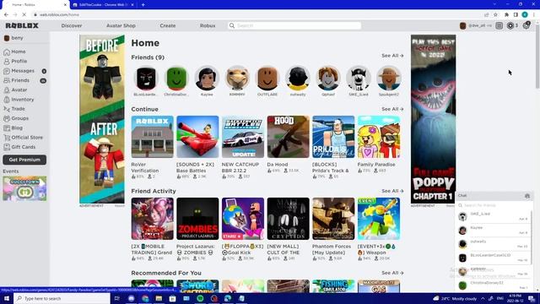The image size is (540, 304).
Task: Stop loading the page
Action: (24, 15)
